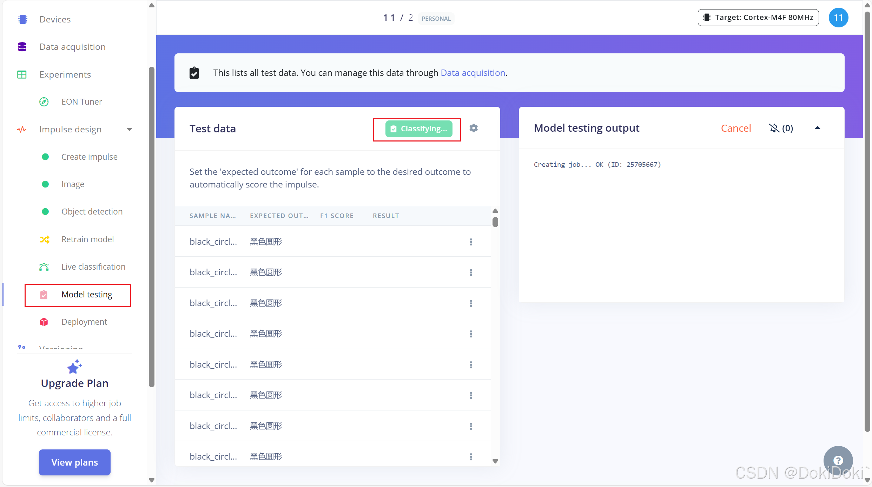Select Model testing sidebar item
This screenshot has height=487, width=872.
tap(87, 295)
